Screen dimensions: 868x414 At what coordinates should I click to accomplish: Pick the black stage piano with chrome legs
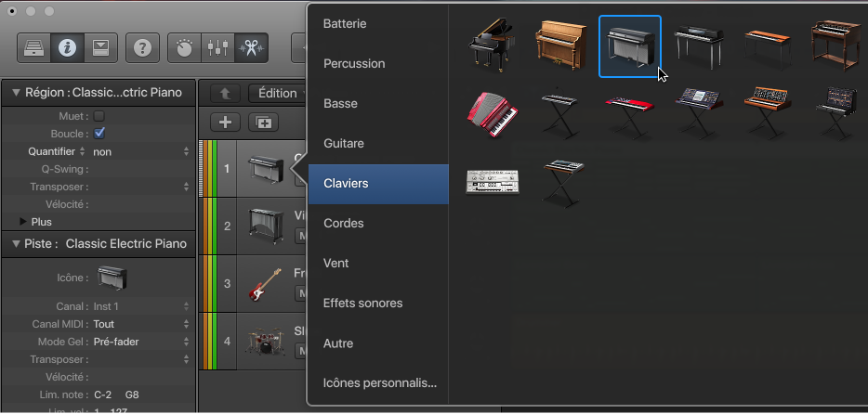pyautogui.click(x=699, y=46)
